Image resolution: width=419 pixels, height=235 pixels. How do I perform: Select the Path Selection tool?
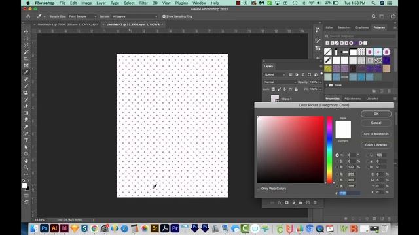pyautogui.click(x=26, y=147)
